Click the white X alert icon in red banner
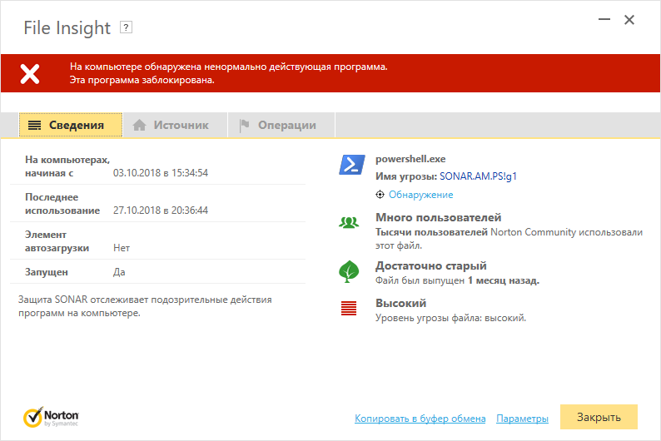The width and height of the screenshot is (661, 441). click(x=30, y=74)
